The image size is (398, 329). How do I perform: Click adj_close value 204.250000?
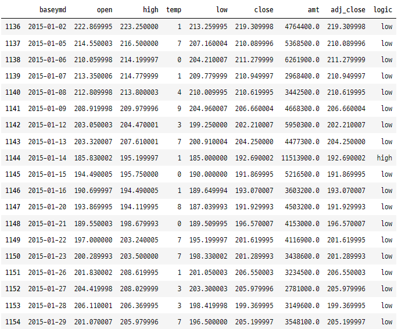point(346,141)
